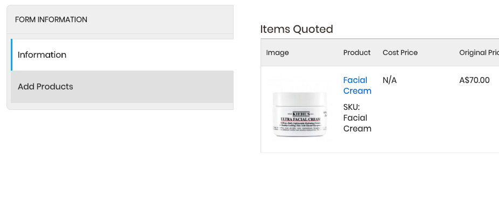Click the Kiehl's logo on the jar
Viewport: 499px width, 208px height.
click(x=300, y=114)
